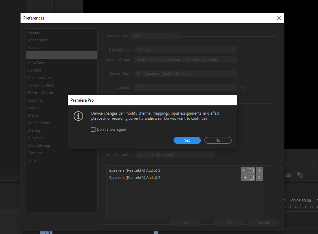This screenshot has height=234, width=318.
Task: Click the OK button in Preferences
Action: [x=229, y=222]
